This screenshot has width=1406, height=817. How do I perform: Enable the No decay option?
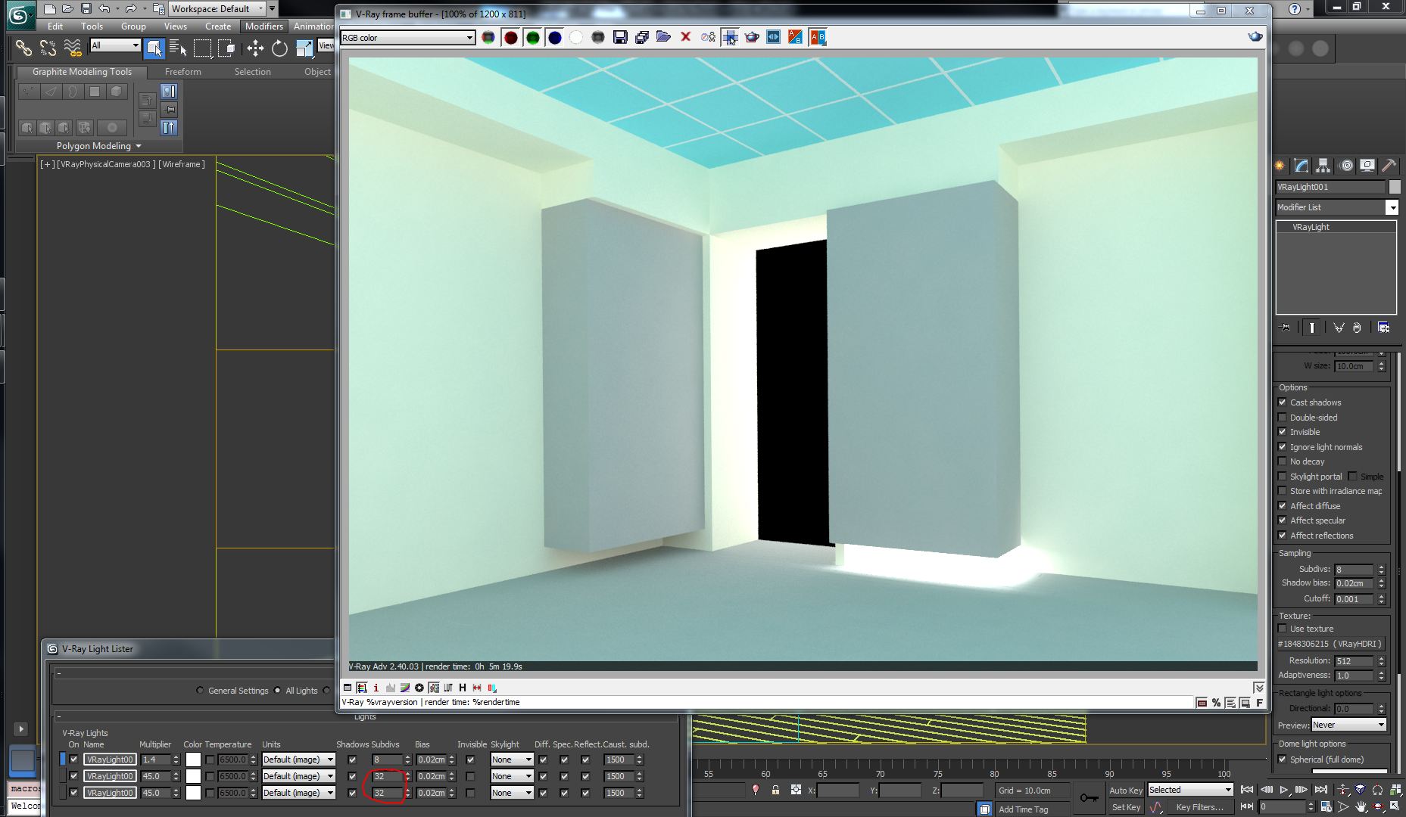(1282, 461)
